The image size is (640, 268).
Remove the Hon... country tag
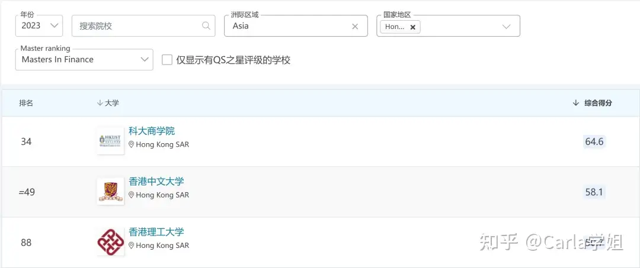[412, 27]
